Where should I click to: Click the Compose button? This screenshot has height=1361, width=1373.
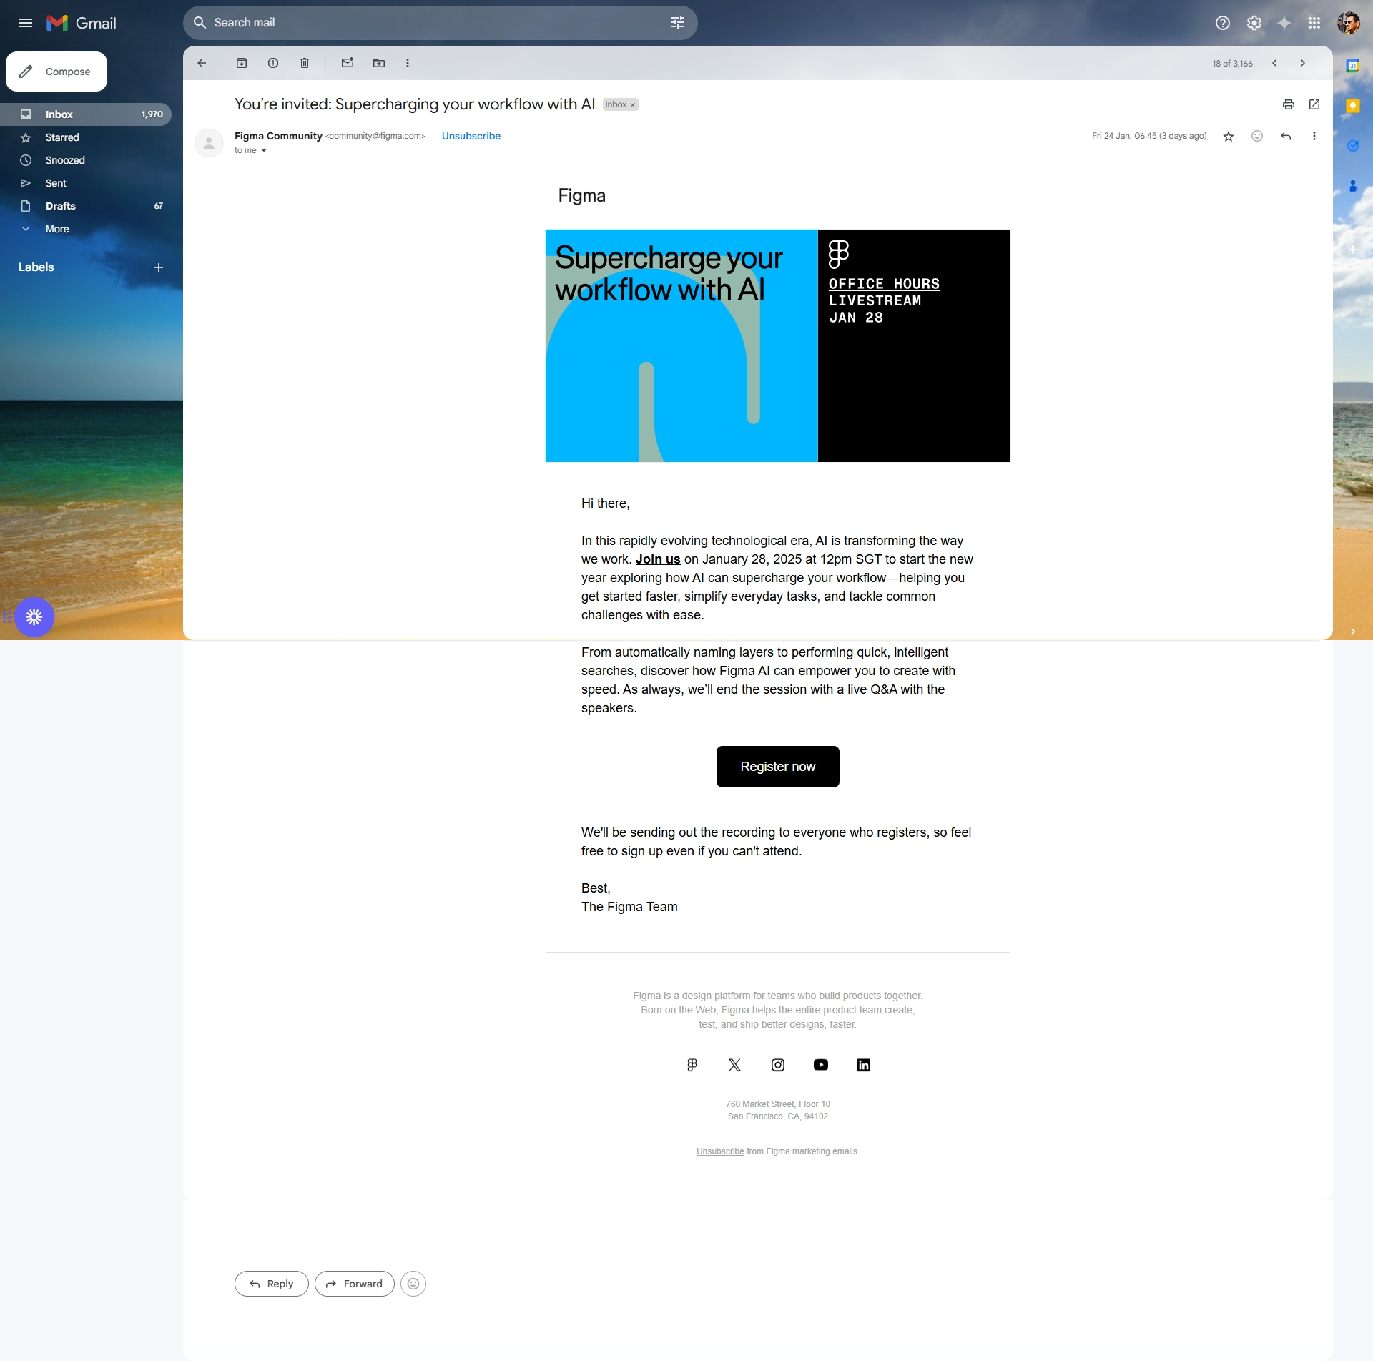point(56,72)
